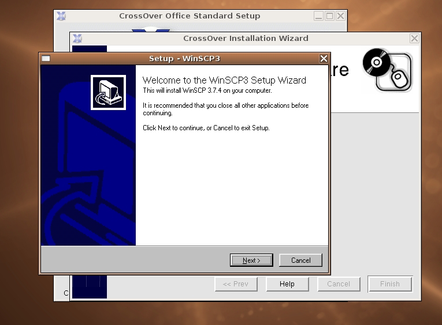Close the Setup - WinSCP3 dialog
The width and height of the screenshot is (442, 325).
pos(324,59)
